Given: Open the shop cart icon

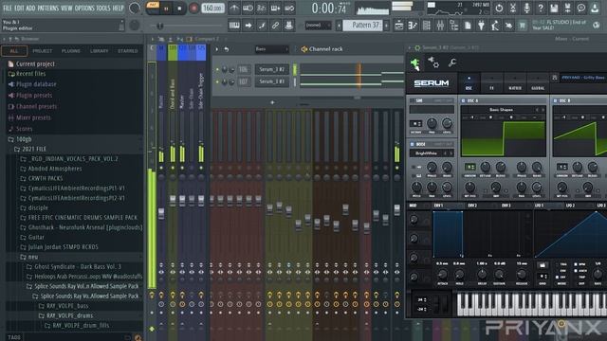Looking at the screenshot, I should tap(523, 26).
